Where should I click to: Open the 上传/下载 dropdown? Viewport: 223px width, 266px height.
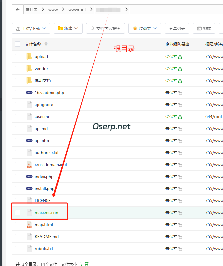tap(31, 28)
